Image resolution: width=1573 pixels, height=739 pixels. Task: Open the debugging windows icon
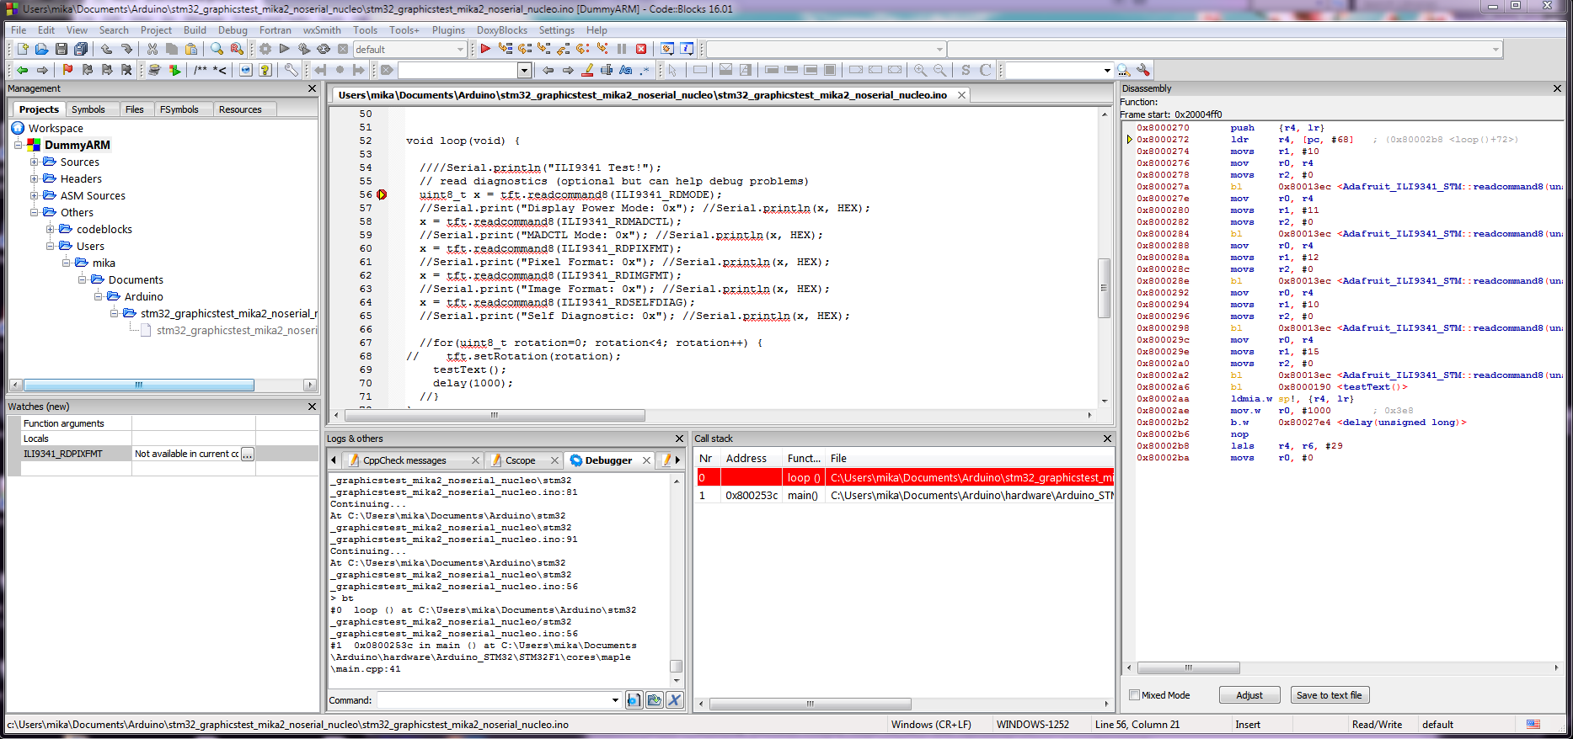(x=667, y=50)
